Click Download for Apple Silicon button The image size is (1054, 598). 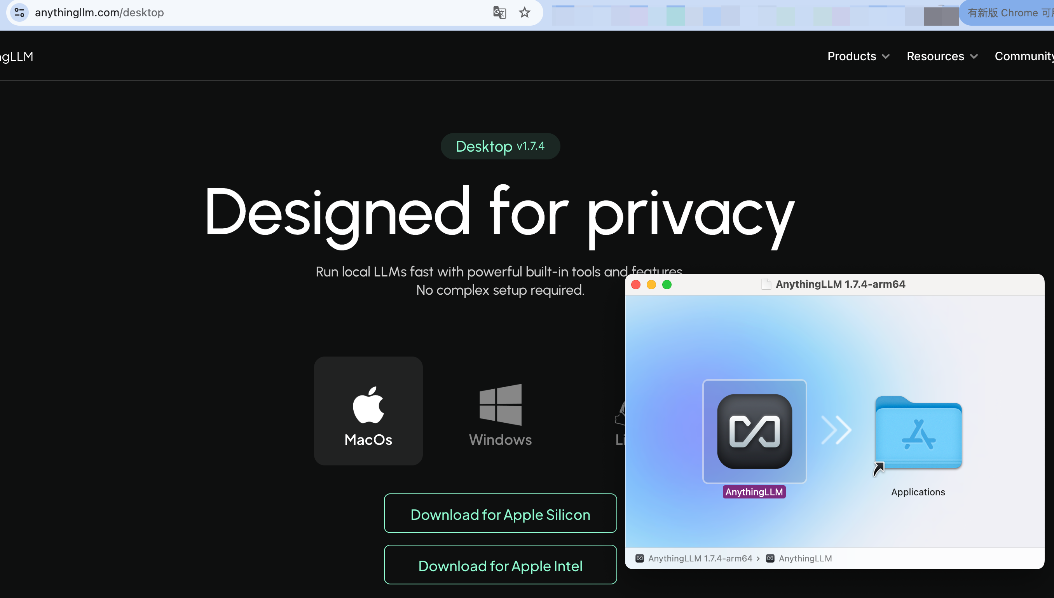500,514
